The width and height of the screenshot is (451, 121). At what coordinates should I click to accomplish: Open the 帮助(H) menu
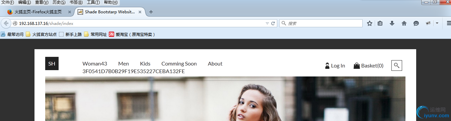[110, 2]
